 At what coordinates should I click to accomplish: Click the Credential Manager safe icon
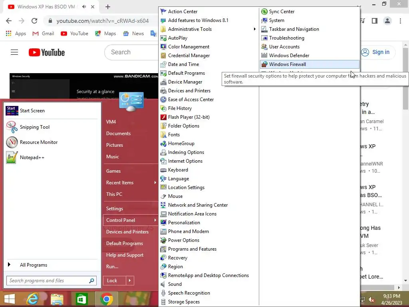(163, 55)
